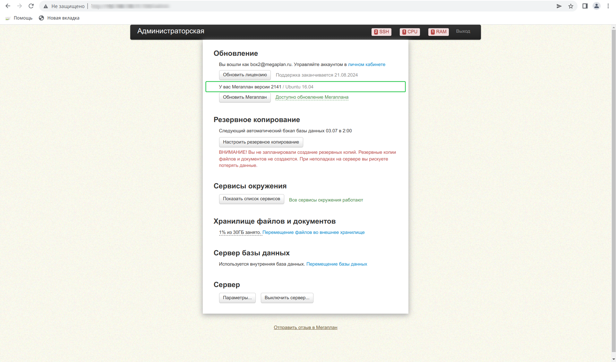The height and width of the screenshot is (362, 616).
Task: Open the личном кабинете link
Action: [x=367, y=64]
